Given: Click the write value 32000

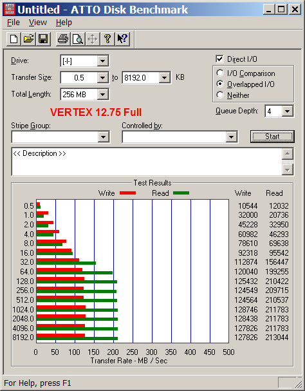Looking at the screenshot, I should coord(248,215).
